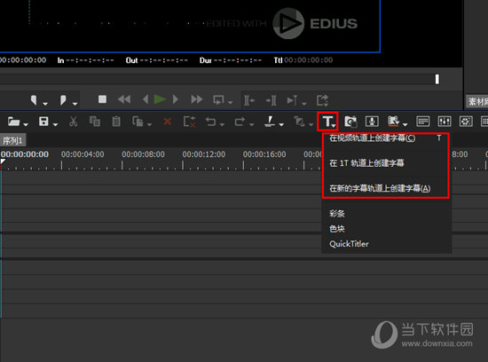Screen dimensions: 488x362
Task: Click the Ttl 00:00:00:00 timecode
Action: (303, 60)
